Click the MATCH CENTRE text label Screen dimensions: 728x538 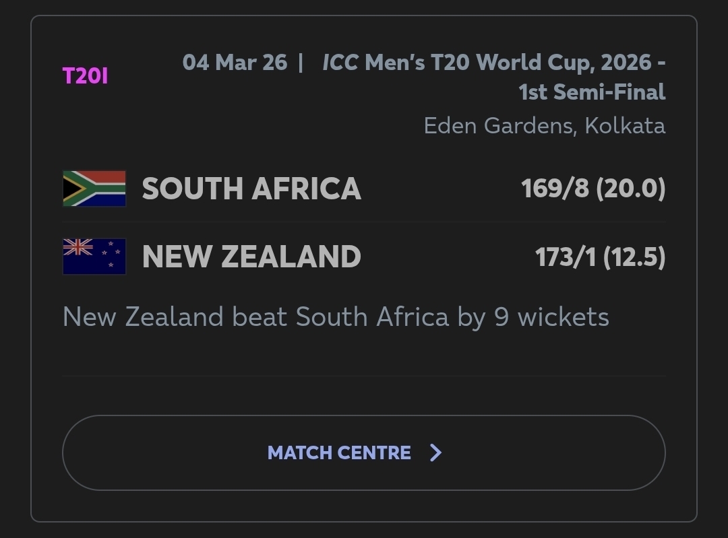[x=339, y=452]
